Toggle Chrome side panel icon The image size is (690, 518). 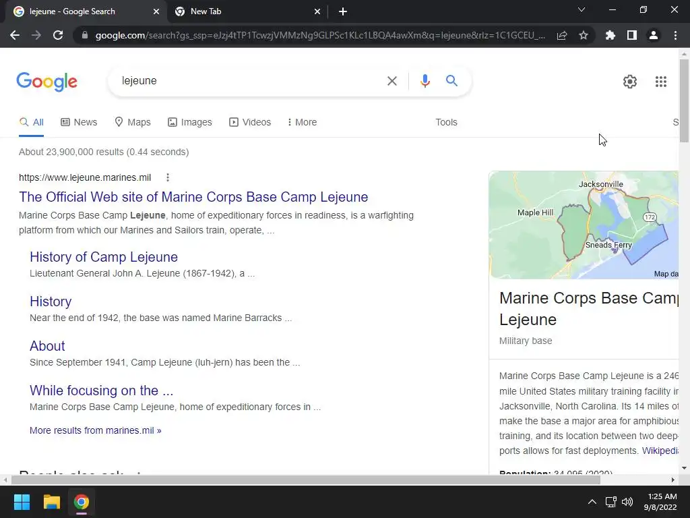point(632,35)
